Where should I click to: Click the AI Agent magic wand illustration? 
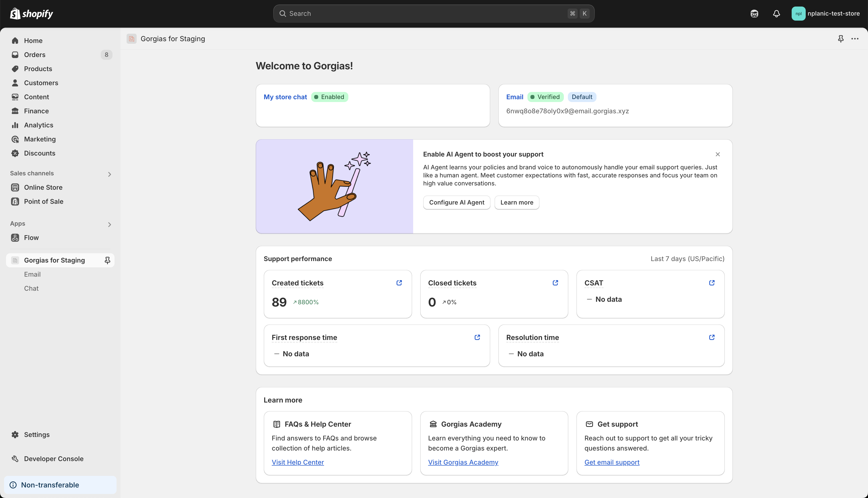tap(334, 186)
